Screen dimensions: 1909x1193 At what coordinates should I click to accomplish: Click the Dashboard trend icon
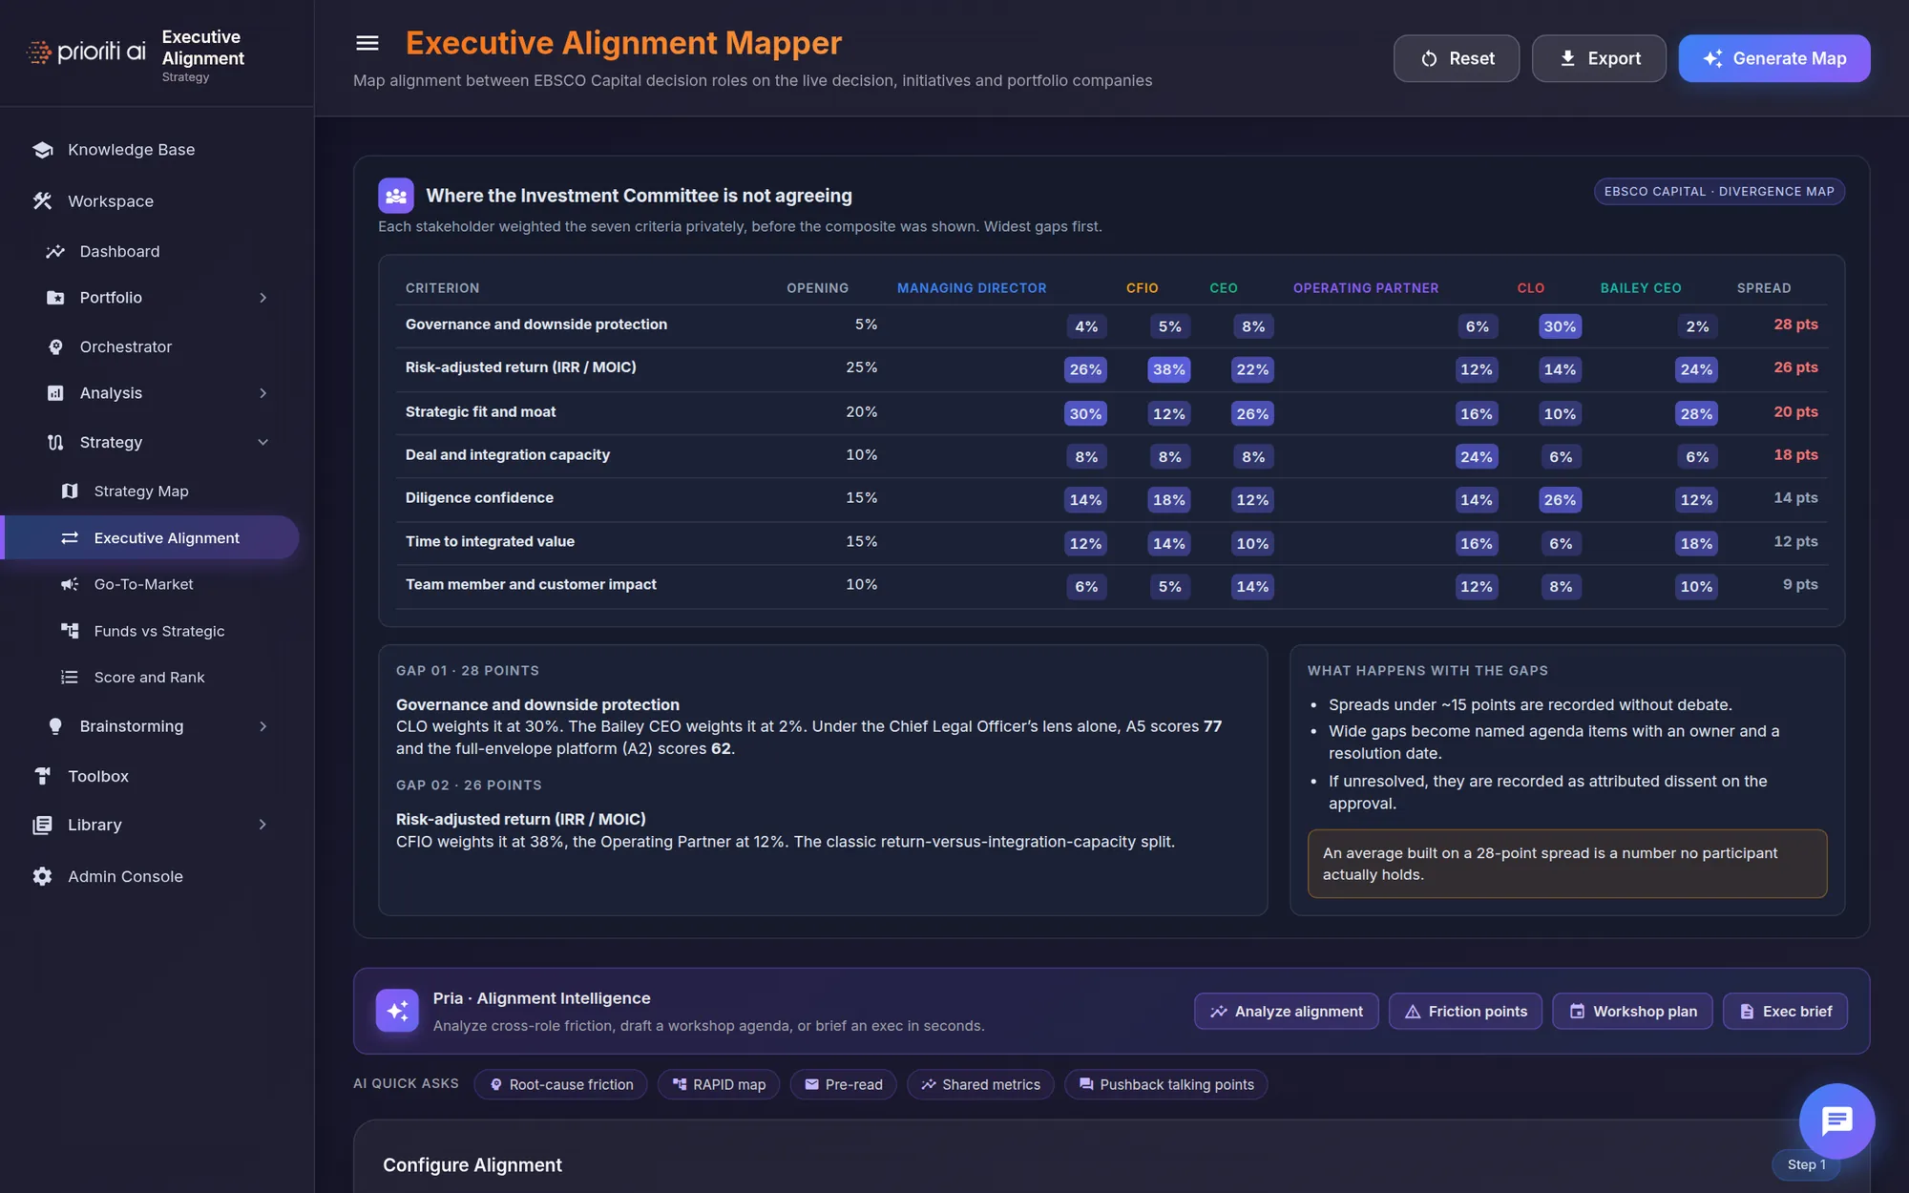(x=55, y=251)
